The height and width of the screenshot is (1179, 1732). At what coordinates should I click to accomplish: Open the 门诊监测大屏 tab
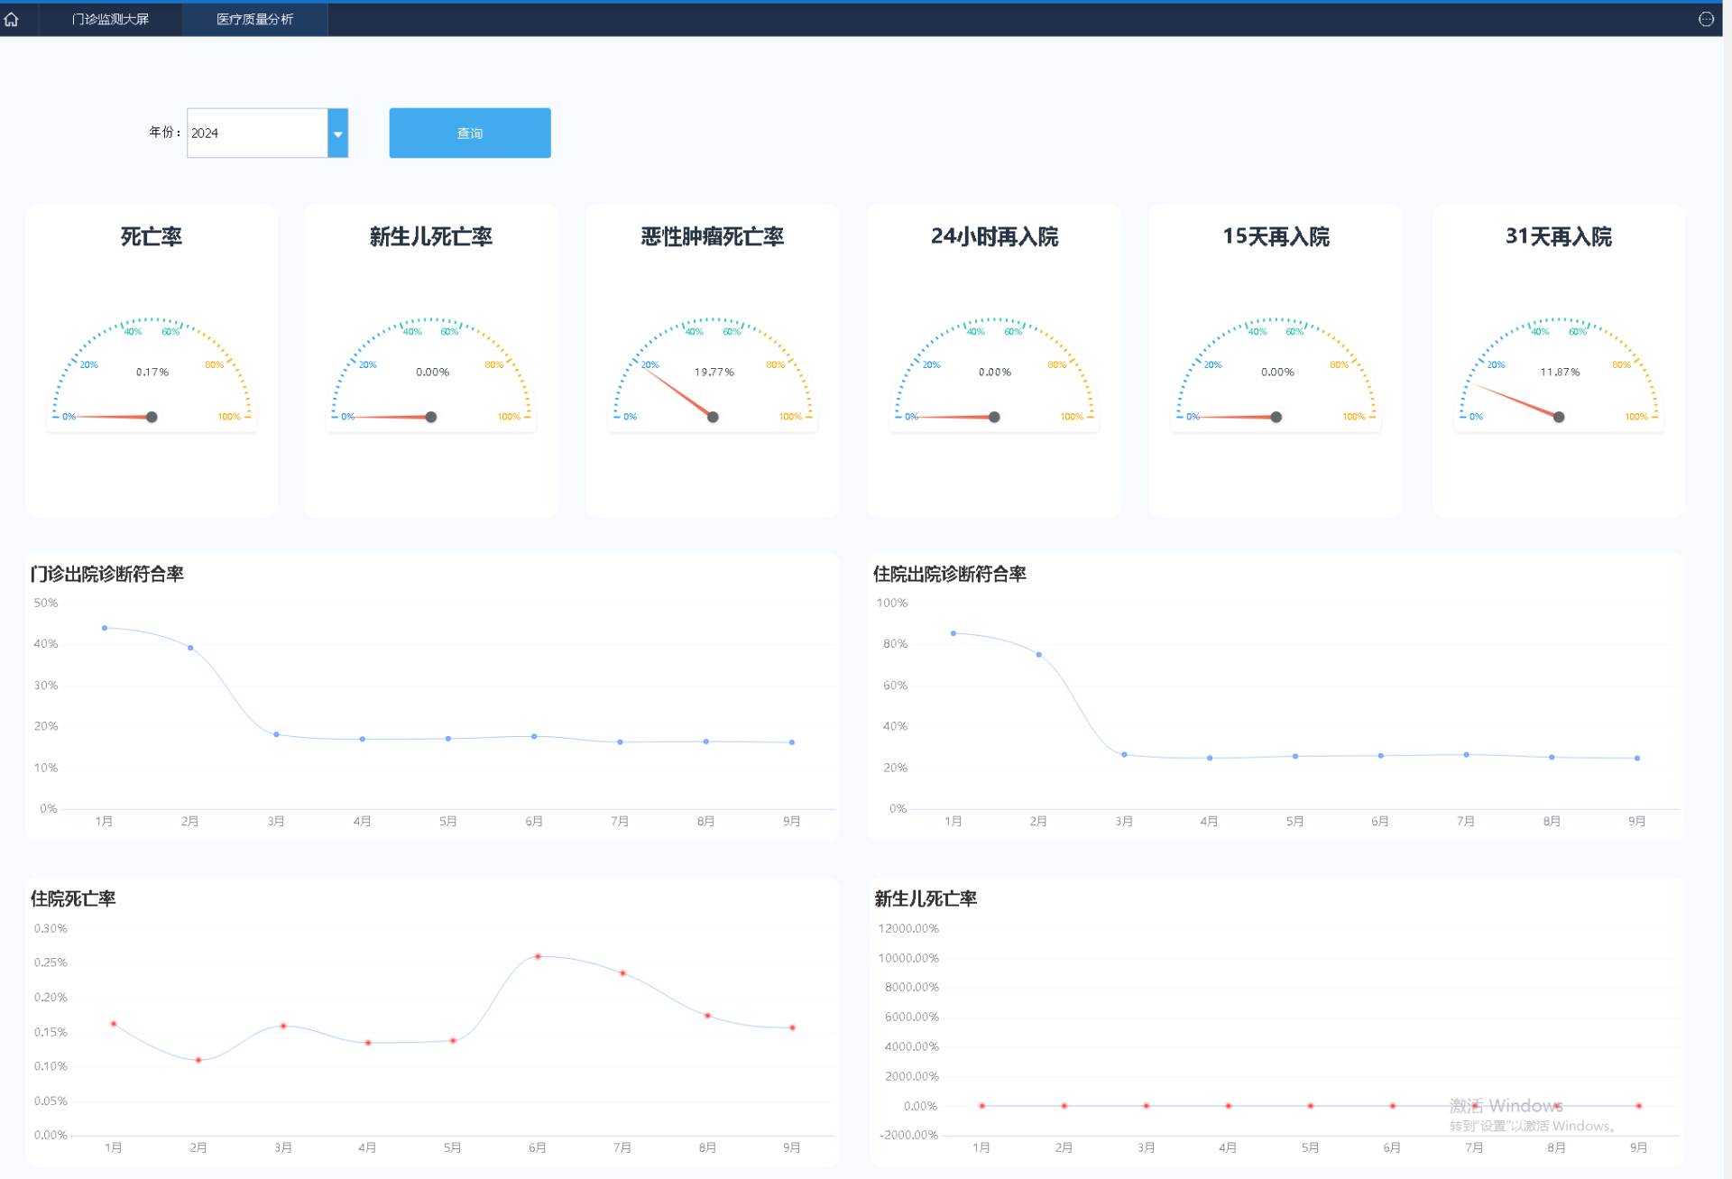click(x=110, y=19)
